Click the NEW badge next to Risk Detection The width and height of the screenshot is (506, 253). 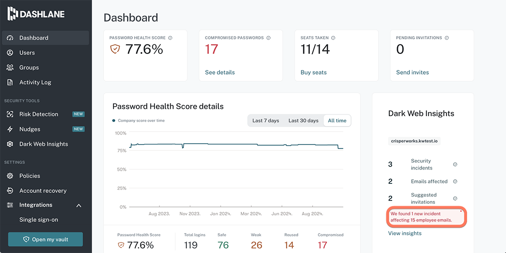[x=79, y=114]
